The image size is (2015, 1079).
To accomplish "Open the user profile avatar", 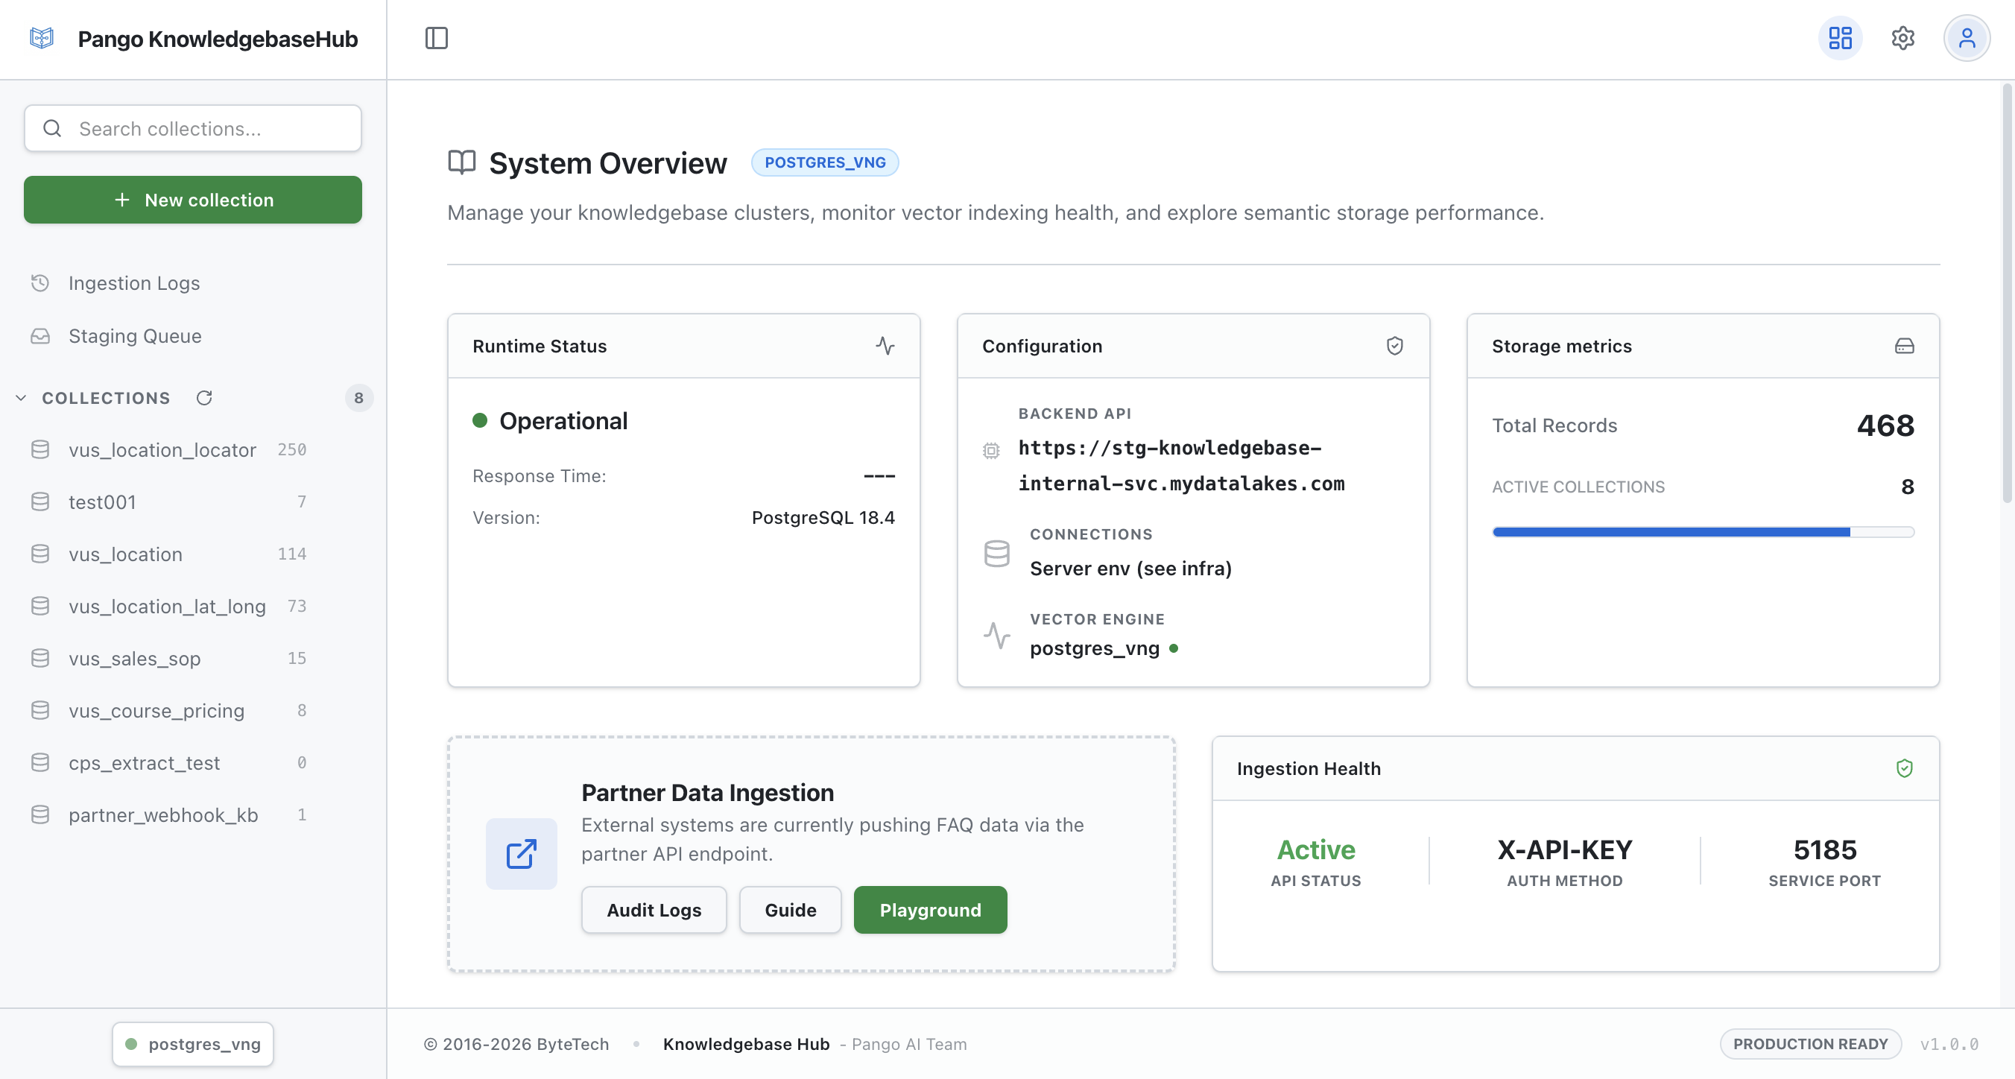I will point(1967,37).
